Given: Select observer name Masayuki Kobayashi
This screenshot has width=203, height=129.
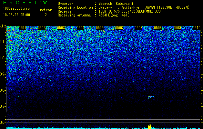Looking at the screenshot, I should tap(116, 4).
